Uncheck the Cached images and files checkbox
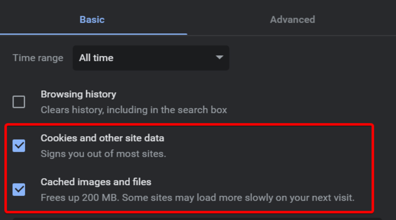The height and width of the screenshot is (220, 396). click(19, 190)
